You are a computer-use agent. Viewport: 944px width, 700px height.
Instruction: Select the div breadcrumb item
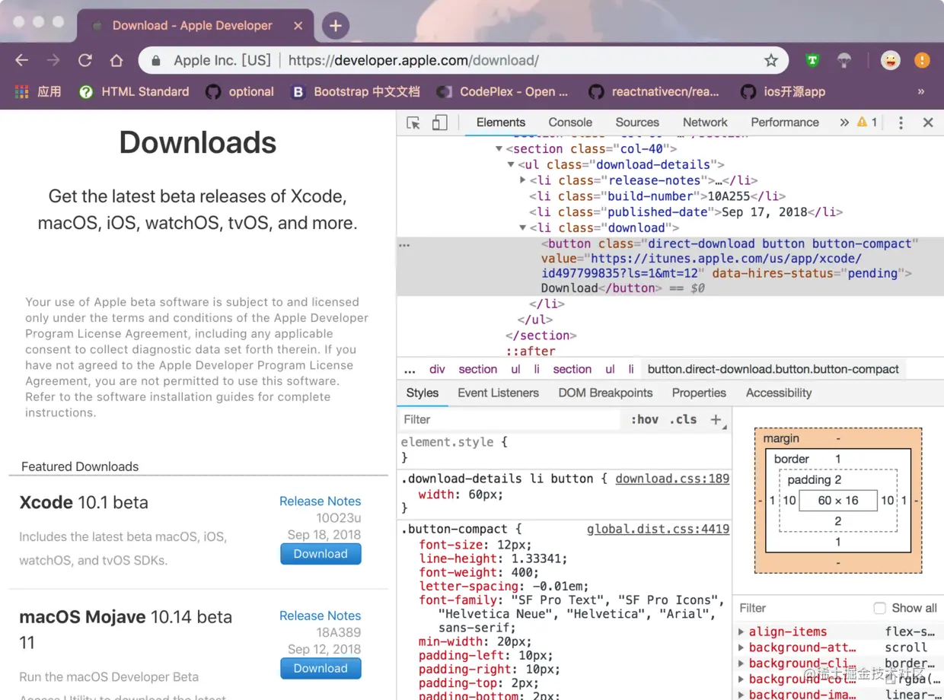(437, 370)
